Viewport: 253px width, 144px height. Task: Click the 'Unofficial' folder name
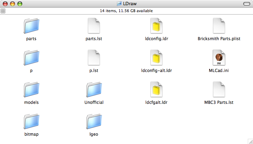tap(94, 102)
